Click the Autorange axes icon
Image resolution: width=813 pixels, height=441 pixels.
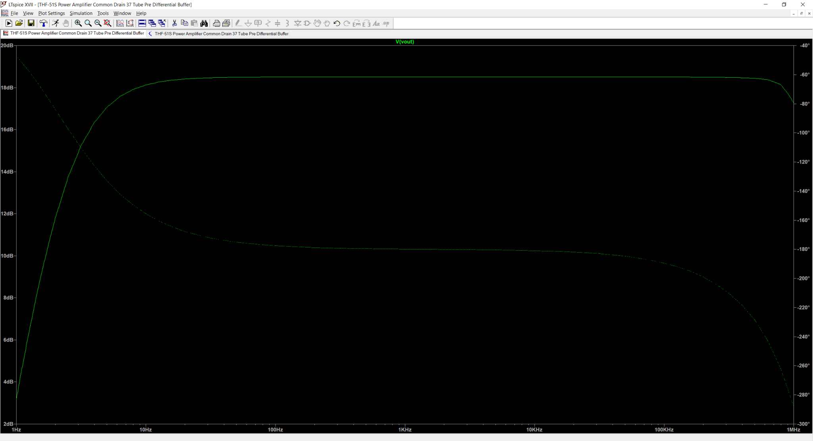click(x=130, y=23)
